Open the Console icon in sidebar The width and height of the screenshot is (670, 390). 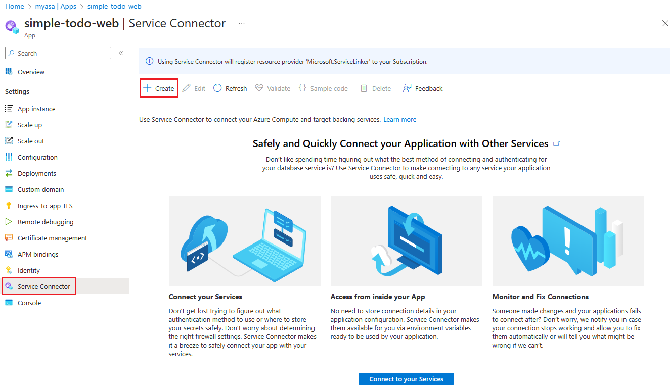9,303
